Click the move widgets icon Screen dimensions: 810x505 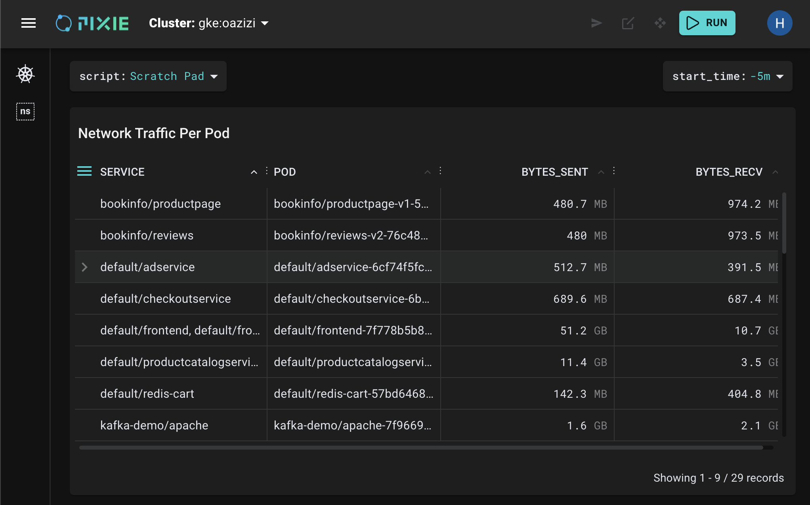(x=660, y=23)
